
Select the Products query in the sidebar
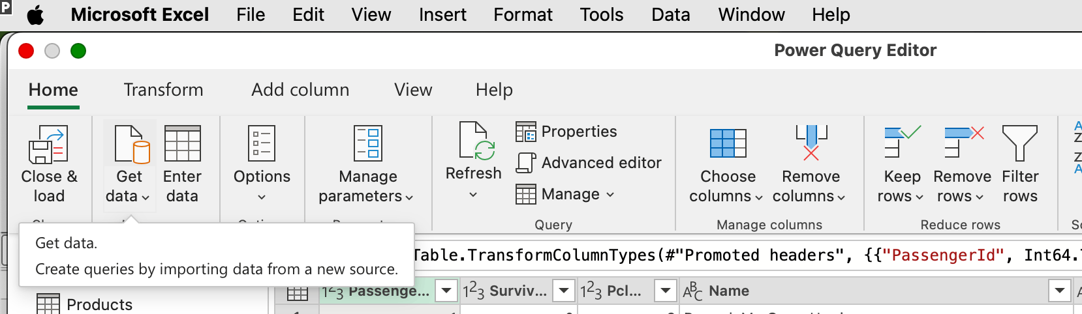pos(99,304)
